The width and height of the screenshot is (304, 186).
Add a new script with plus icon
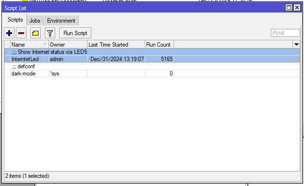click(9, 33)
